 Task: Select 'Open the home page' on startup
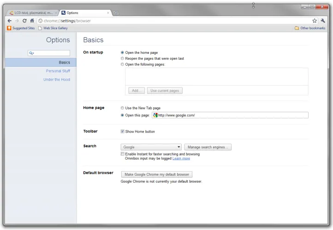pos(122,52)
